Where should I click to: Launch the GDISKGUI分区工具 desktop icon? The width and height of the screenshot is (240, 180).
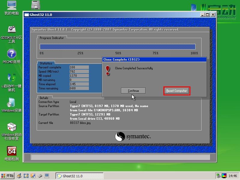[x=11, y=30]
